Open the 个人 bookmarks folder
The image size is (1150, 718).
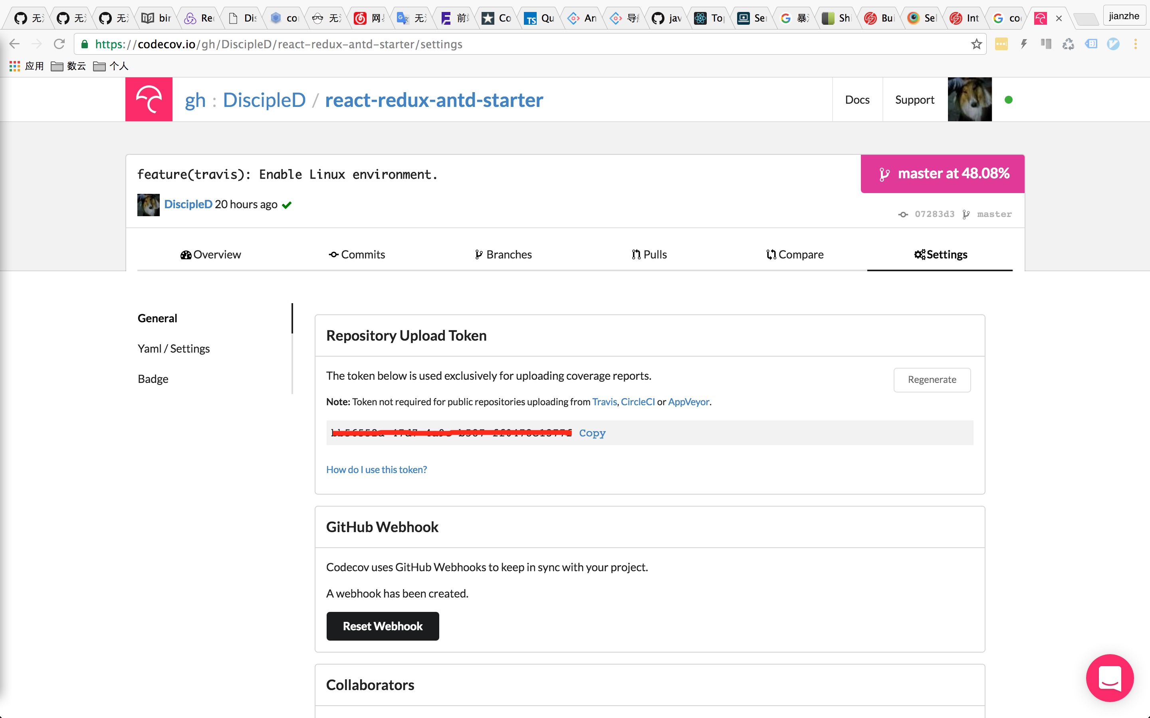coord(111,66)
